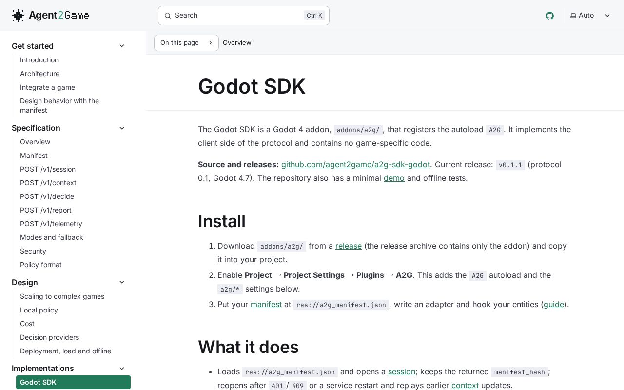Screen dimensions: 624x390
Task: Click the Godot SDK page heading
Action: 252,86
